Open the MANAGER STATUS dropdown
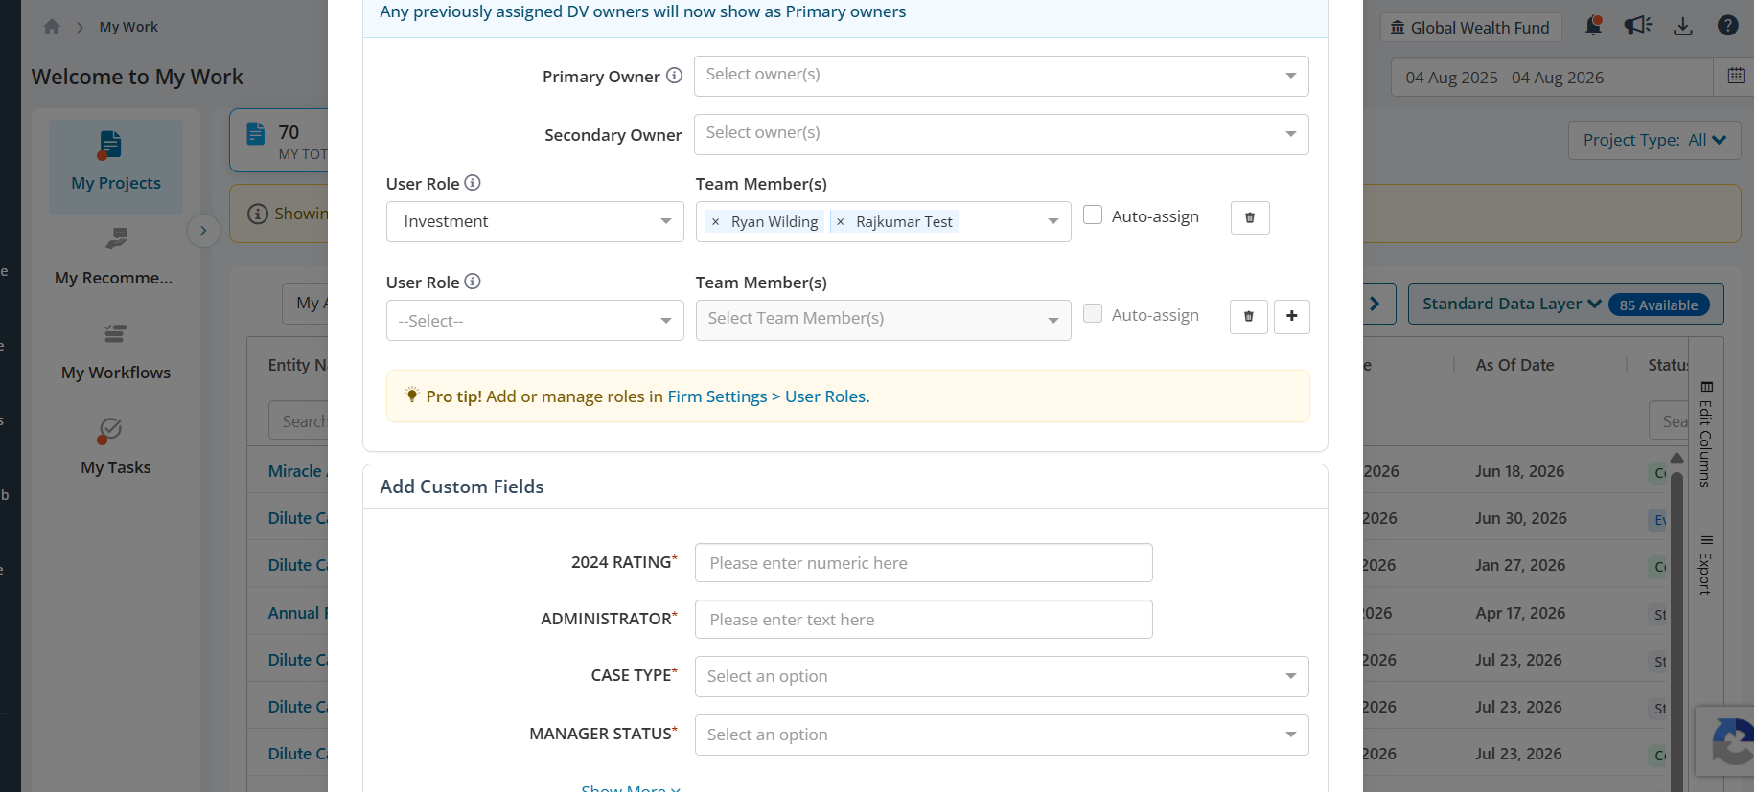 coord(1002,735)
